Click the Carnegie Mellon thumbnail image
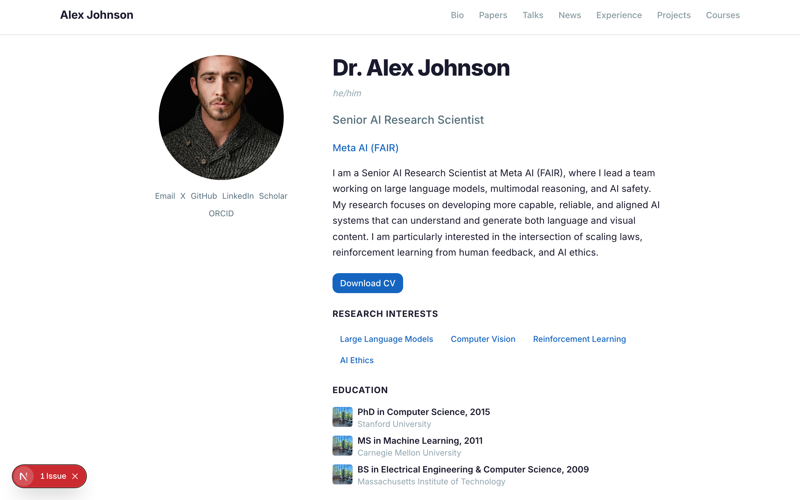The height and width of the screenshot is (500, 800). pyautogui.click(x=342, y=445)
